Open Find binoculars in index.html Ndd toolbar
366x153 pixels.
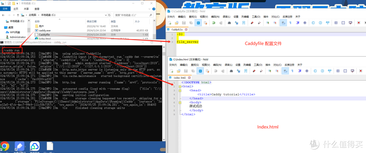[x=231, y=71]
